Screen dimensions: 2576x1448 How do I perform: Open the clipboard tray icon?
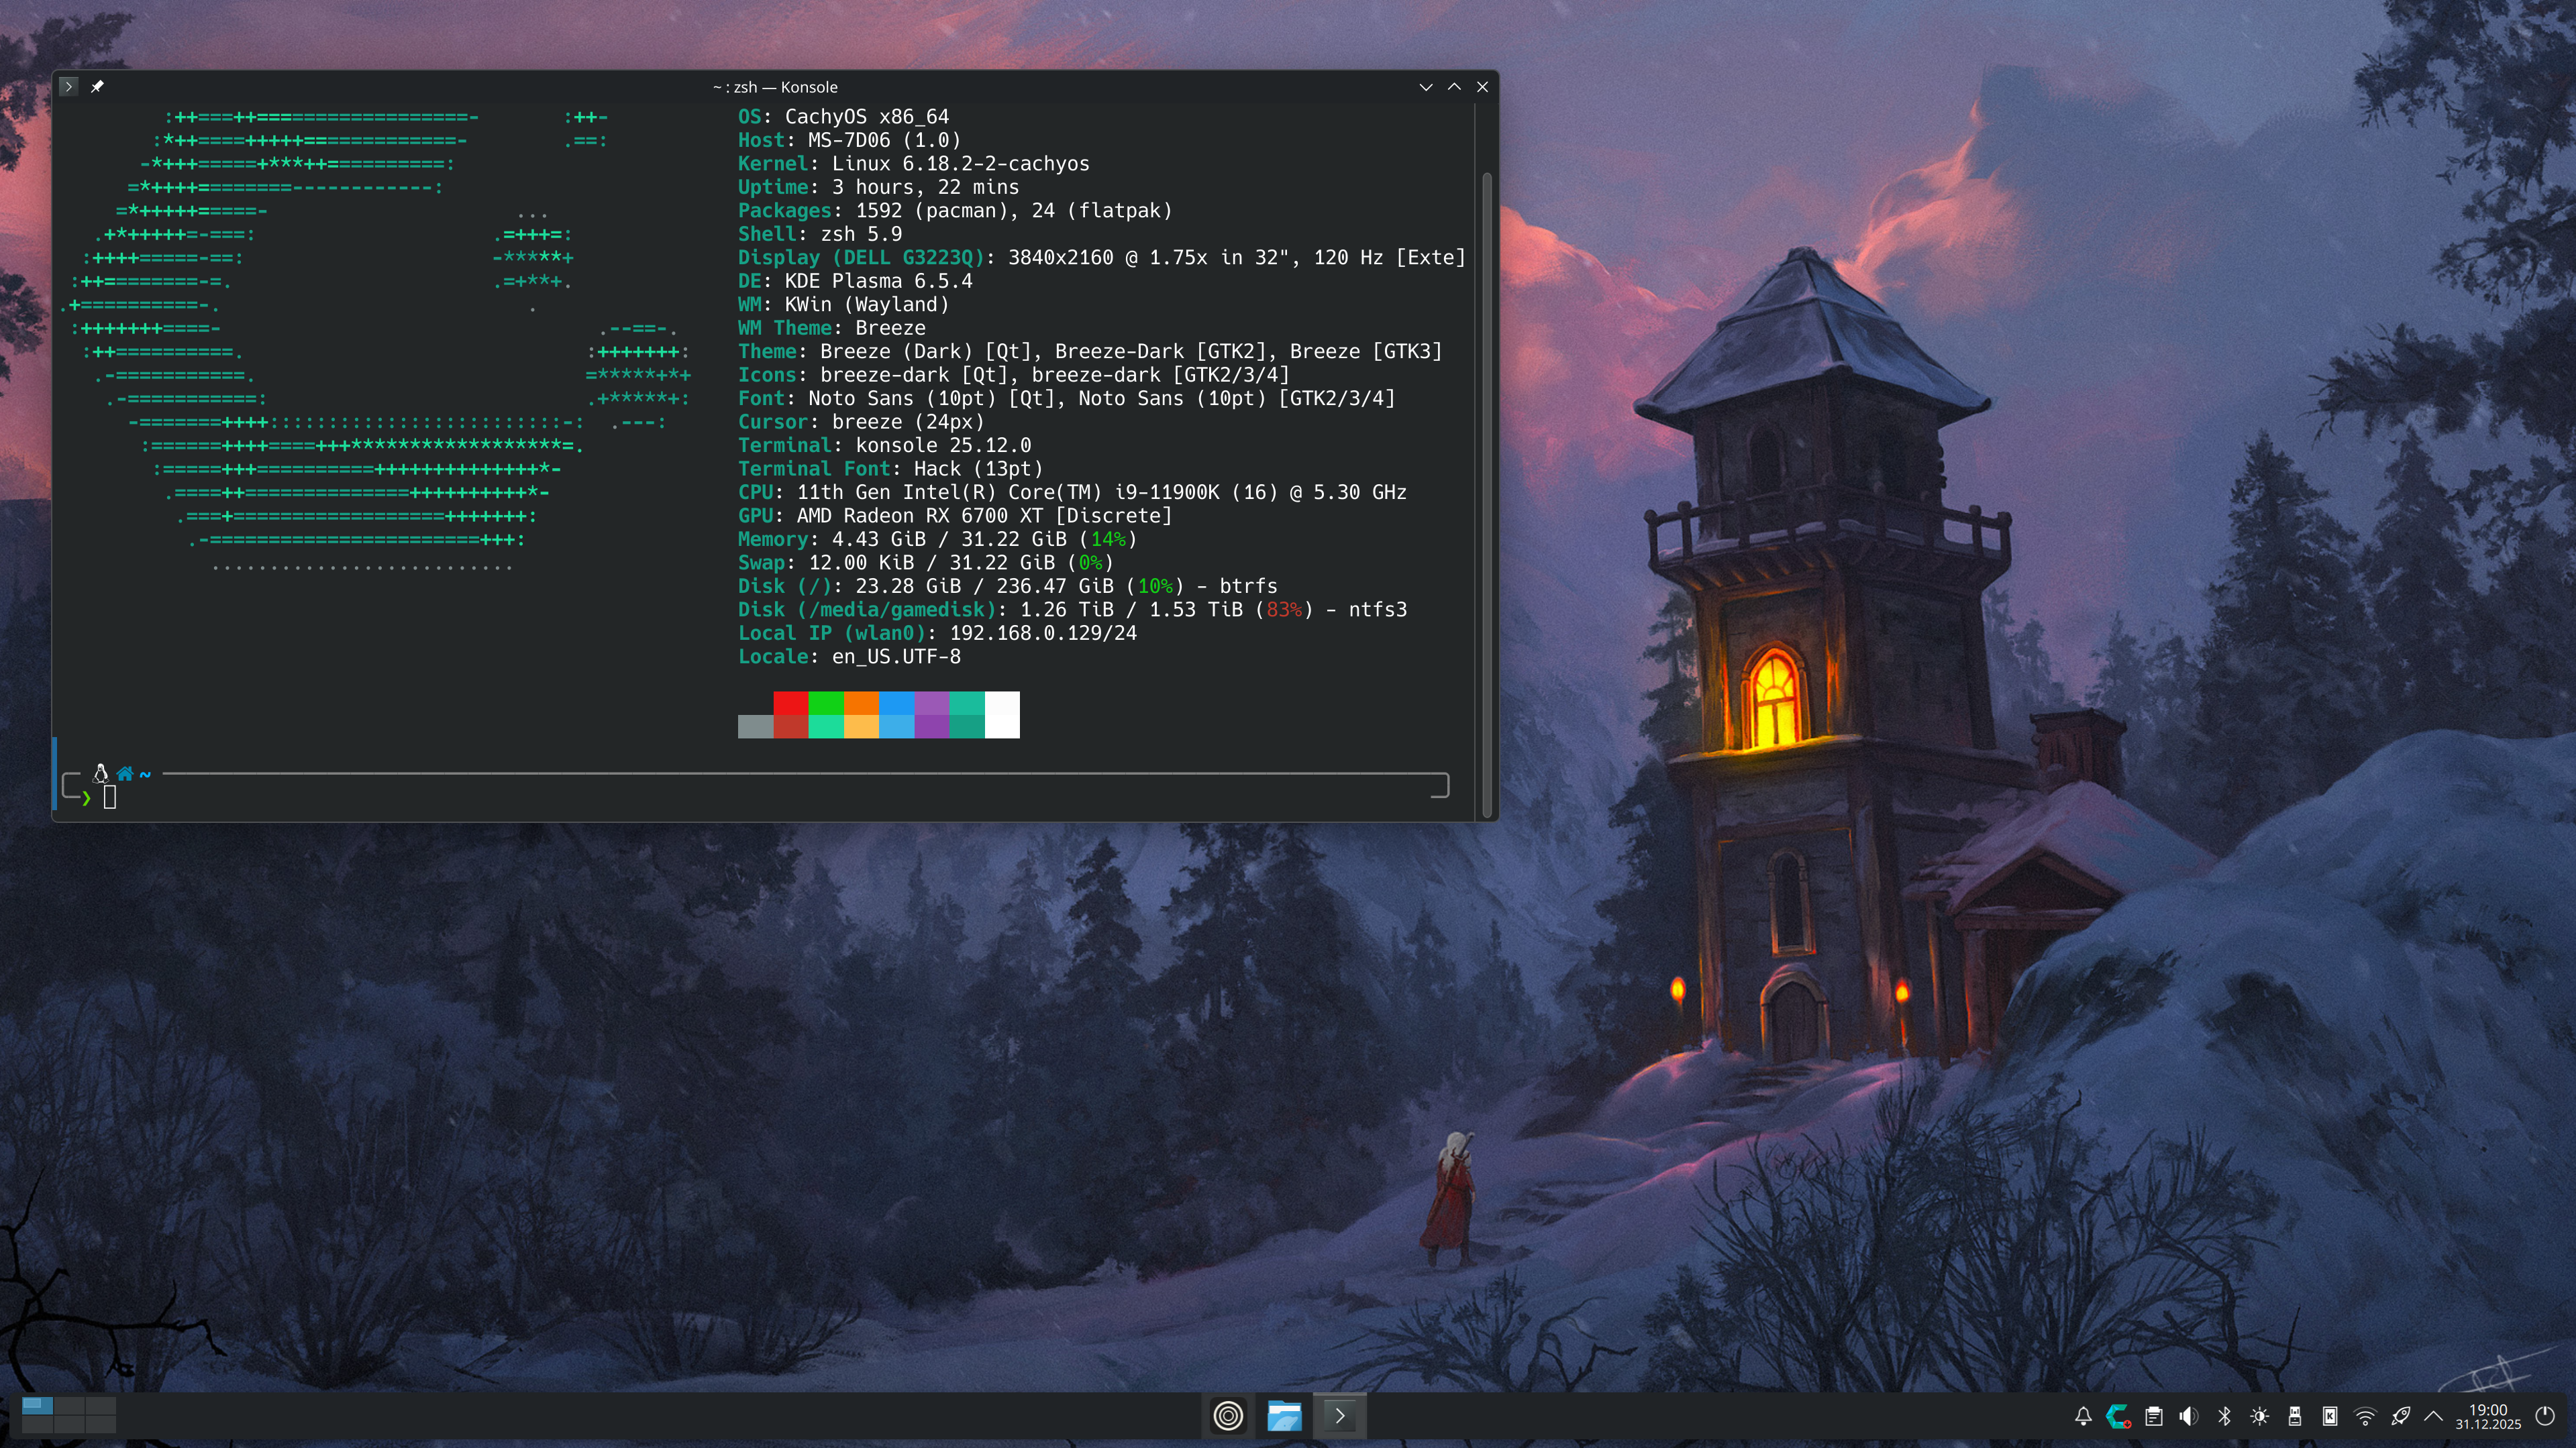tap(2154, 1416)
